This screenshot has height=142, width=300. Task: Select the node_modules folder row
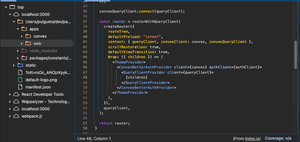click(37, 51)
